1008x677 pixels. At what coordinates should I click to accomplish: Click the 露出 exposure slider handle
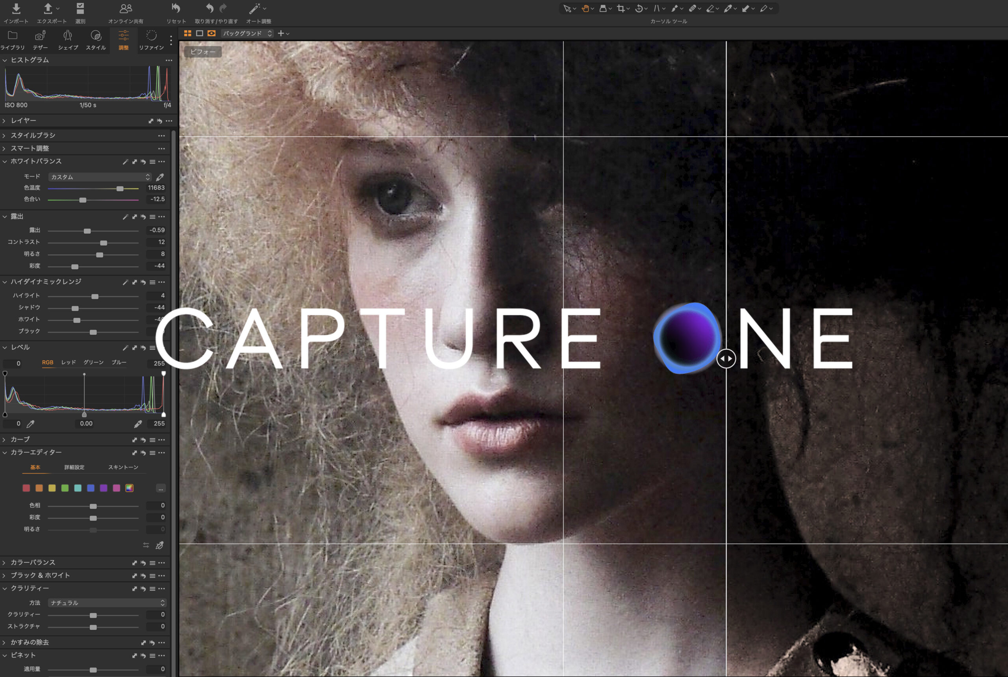87,231
